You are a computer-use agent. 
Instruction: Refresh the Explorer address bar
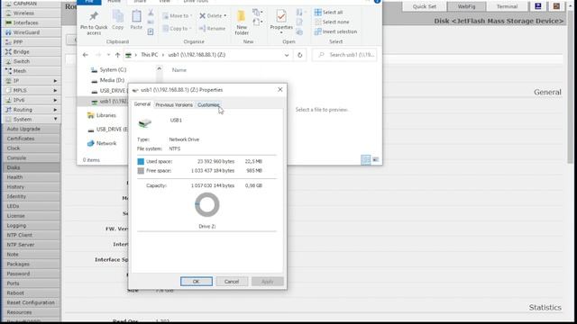click(300, 55)
